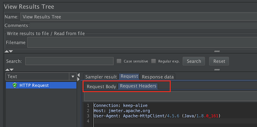Click the left-pointing arrow on the vertical splitter
Viewport: 257px width, 127px height.
click(x=78, y=75)
